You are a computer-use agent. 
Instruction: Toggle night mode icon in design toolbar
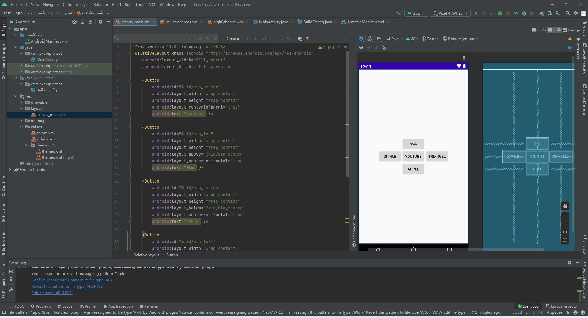pyautogui.click(x=379, y=39)
